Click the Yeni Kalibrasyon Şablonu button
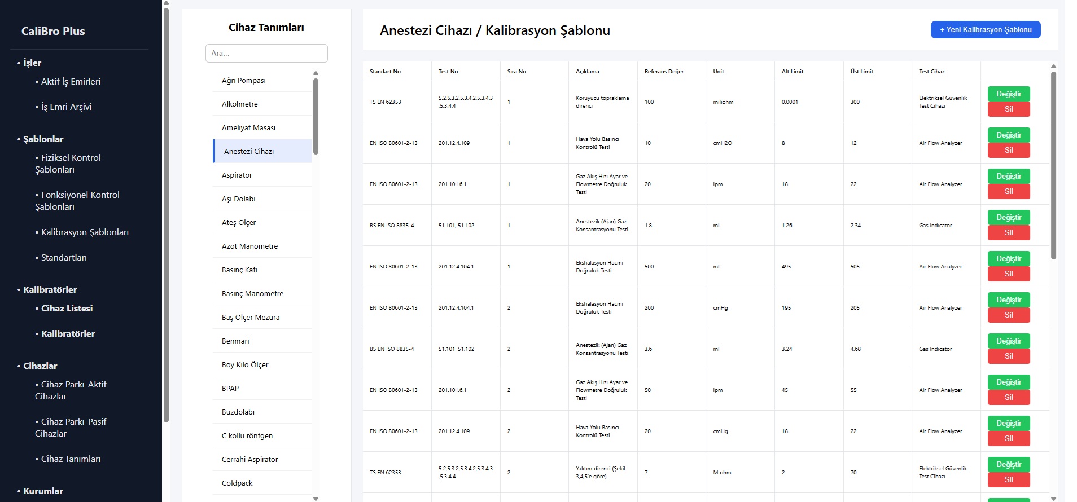 click(985, 30)
